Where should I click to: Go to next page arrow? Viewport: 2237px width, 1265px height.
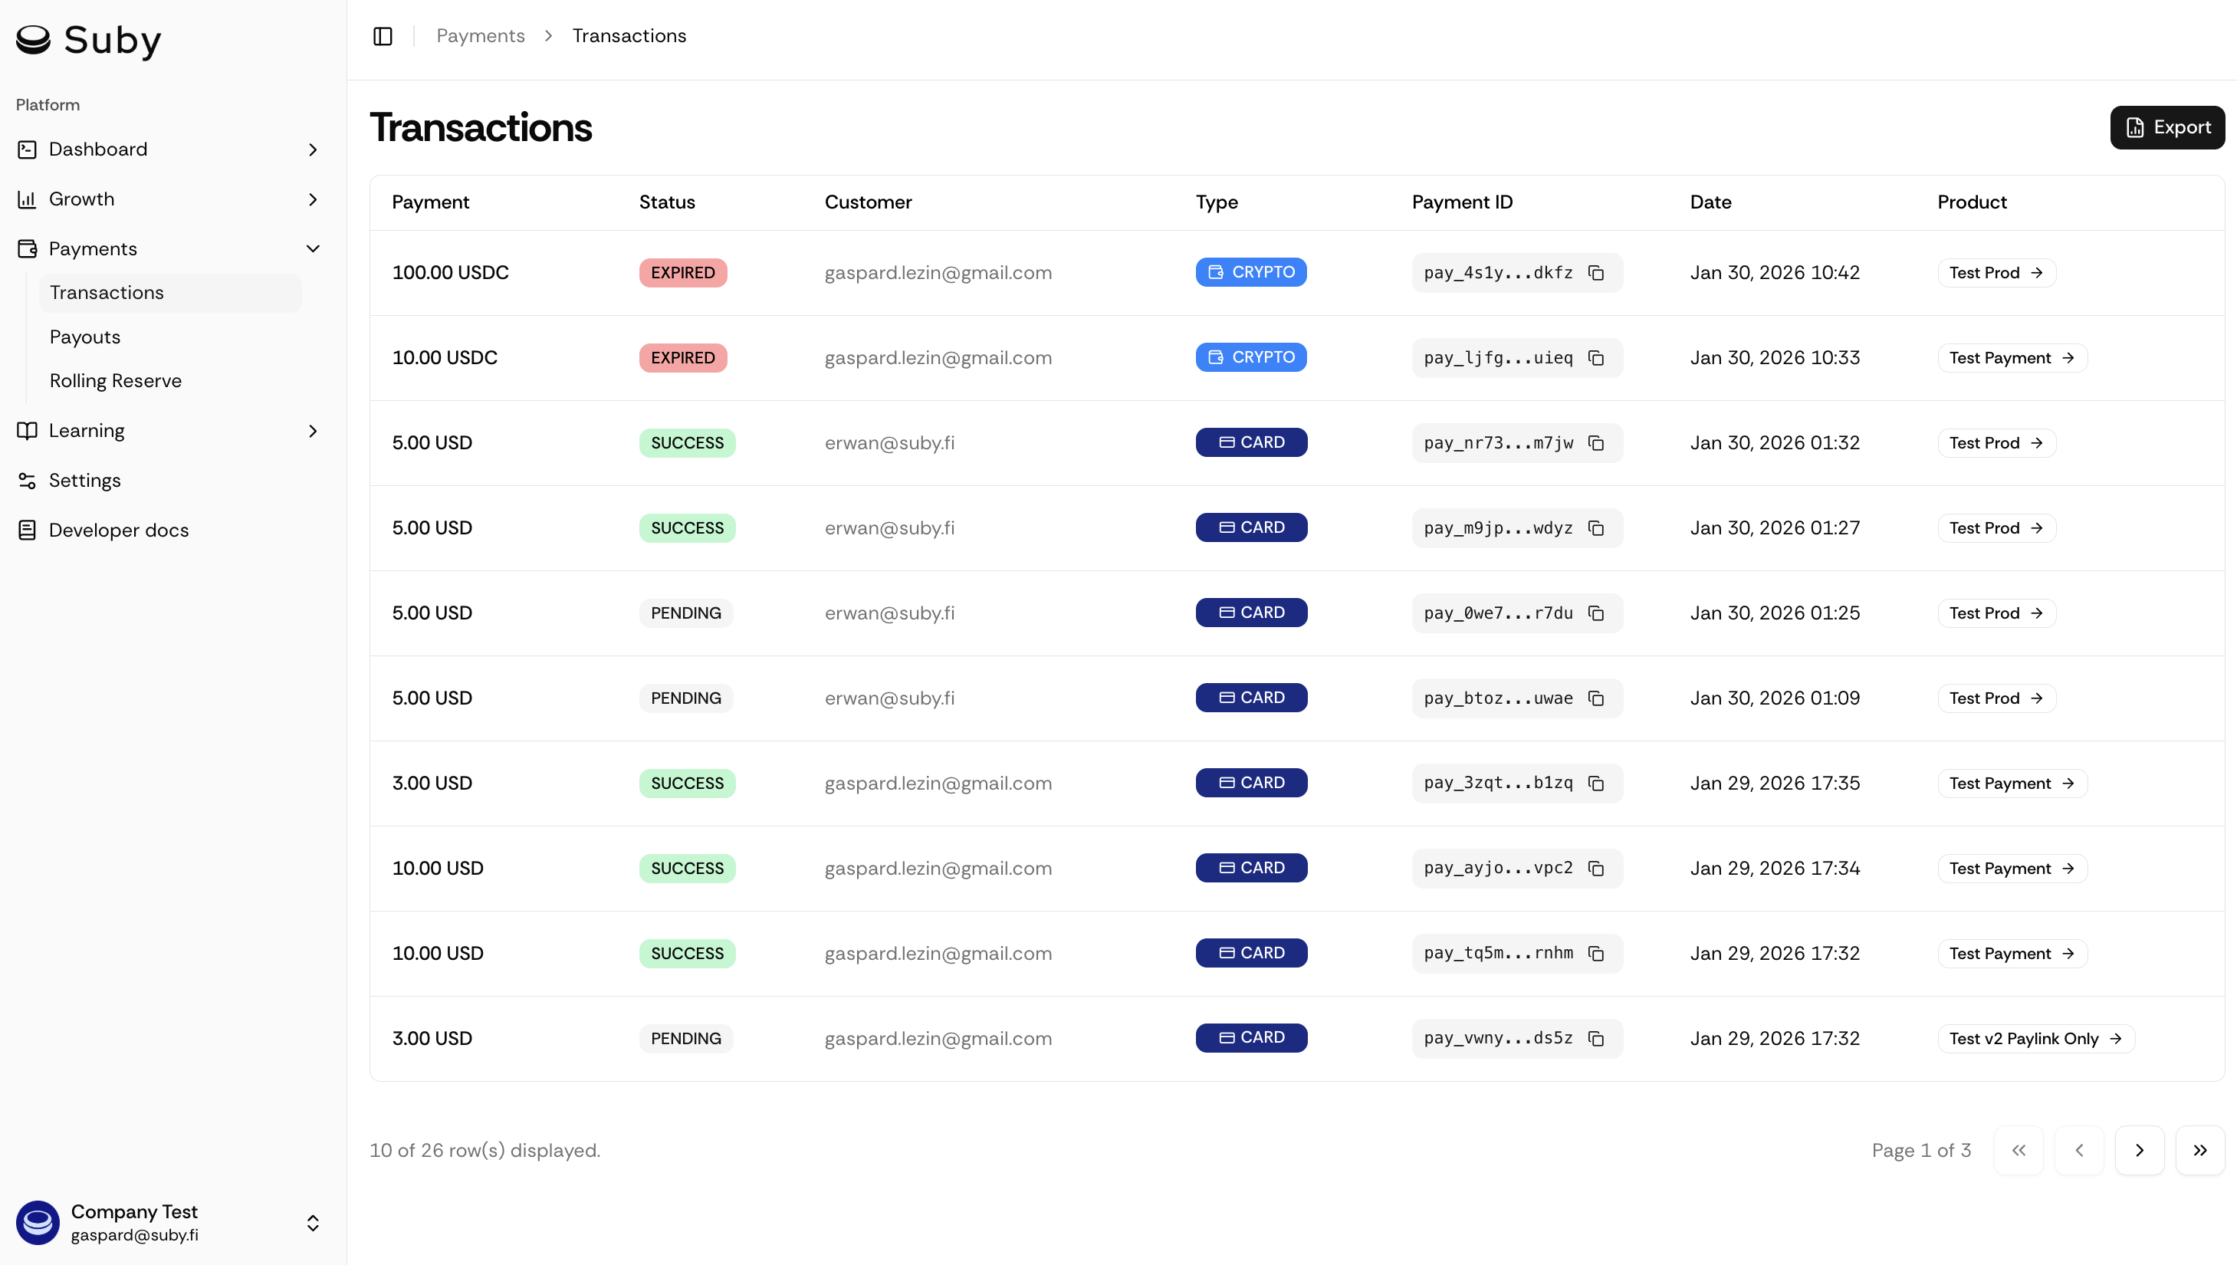tap(2139, 1150)
